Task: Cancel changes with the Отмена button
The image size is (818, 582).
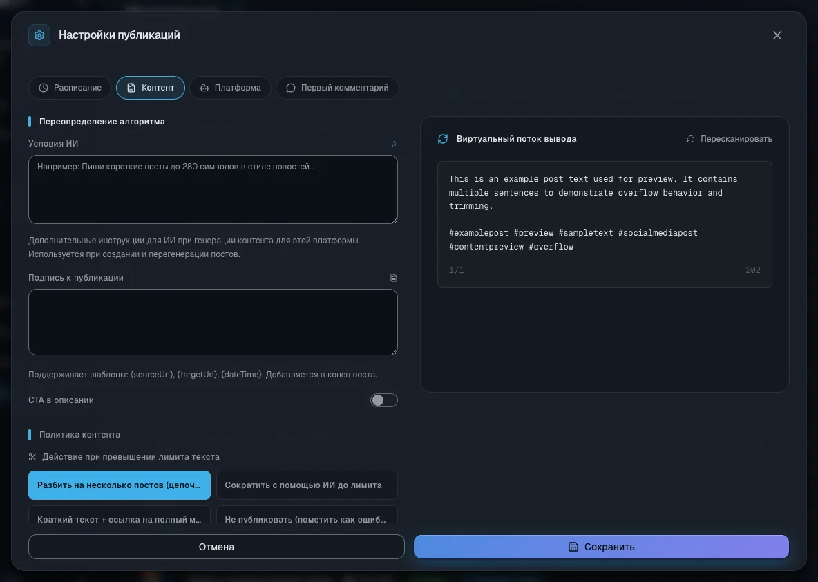Action: click(216, 547)
